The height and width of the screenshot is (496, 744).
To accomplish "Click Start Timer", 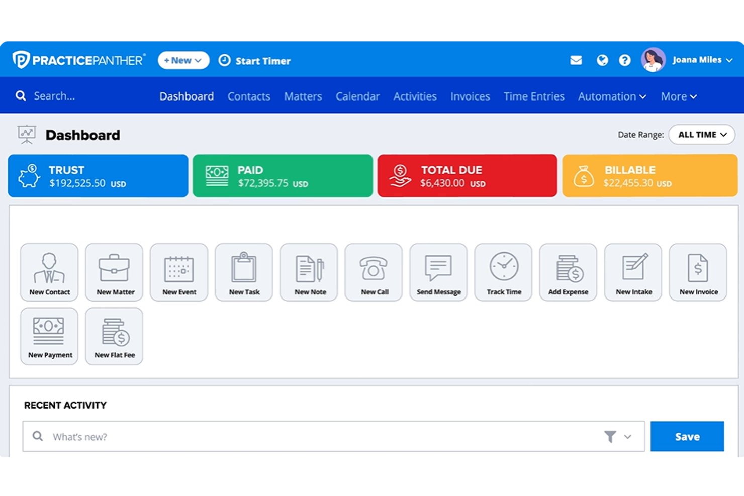I will tap(254, 61).
